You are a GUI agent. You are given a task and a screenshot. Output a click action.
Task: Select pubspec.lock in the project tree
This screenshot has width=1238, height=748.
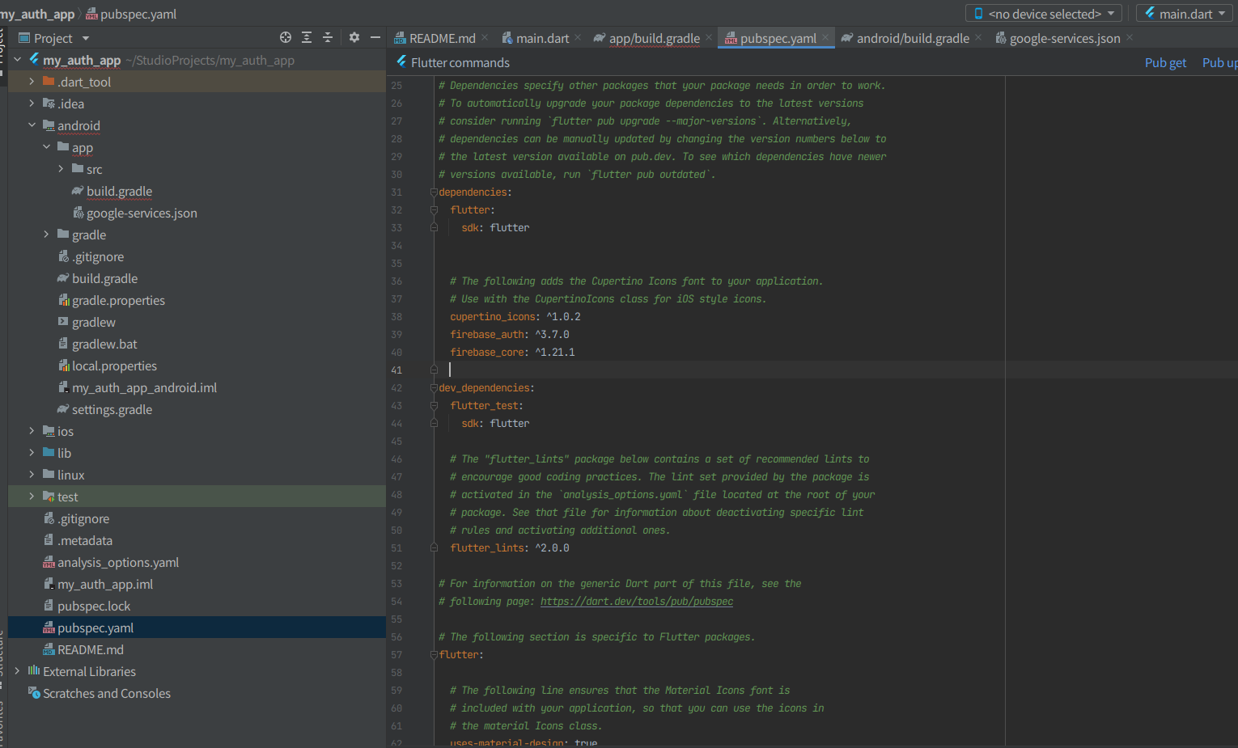point(94,606)
